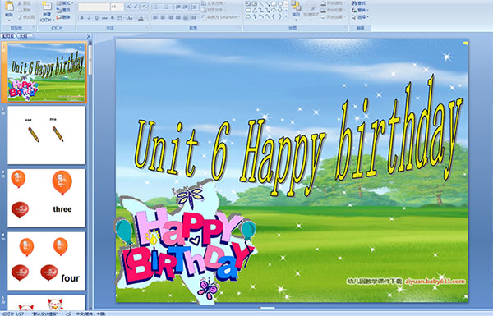This screenshot has width=493, height=316.
Task: Select the triangle shape in the gallery
Action: tap(255, 10)
